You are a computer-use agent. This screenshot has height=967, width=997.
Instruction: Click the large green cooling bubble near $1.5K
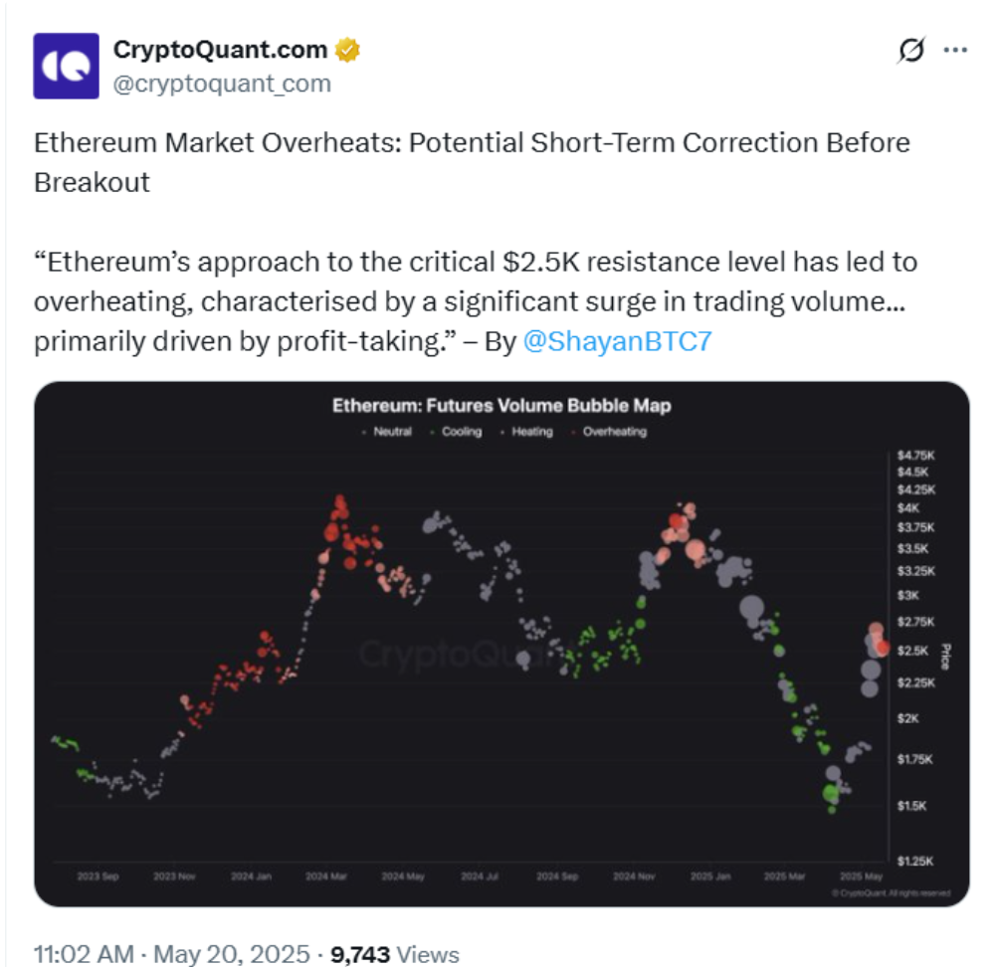click(831, 793)
